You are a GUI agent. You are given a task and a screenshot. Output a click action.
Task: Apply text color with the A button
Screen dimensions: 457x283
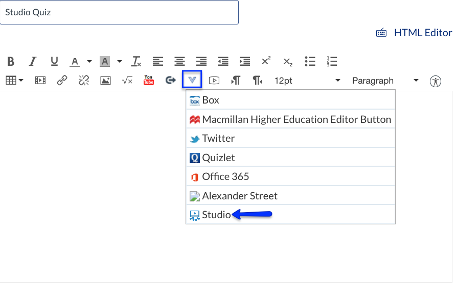[x=75, y=61]
